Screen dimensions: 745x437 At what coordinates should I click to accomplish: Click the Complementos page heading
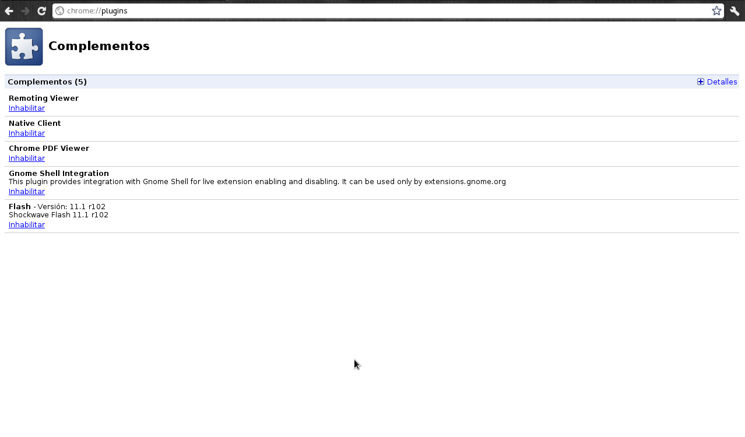point(99,47)
